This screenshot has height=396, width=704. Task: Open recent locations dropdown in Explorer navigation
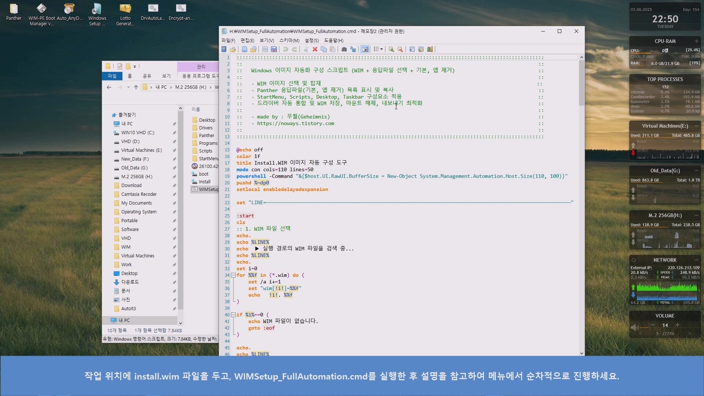pyautogui.click(x=128, y=87)
